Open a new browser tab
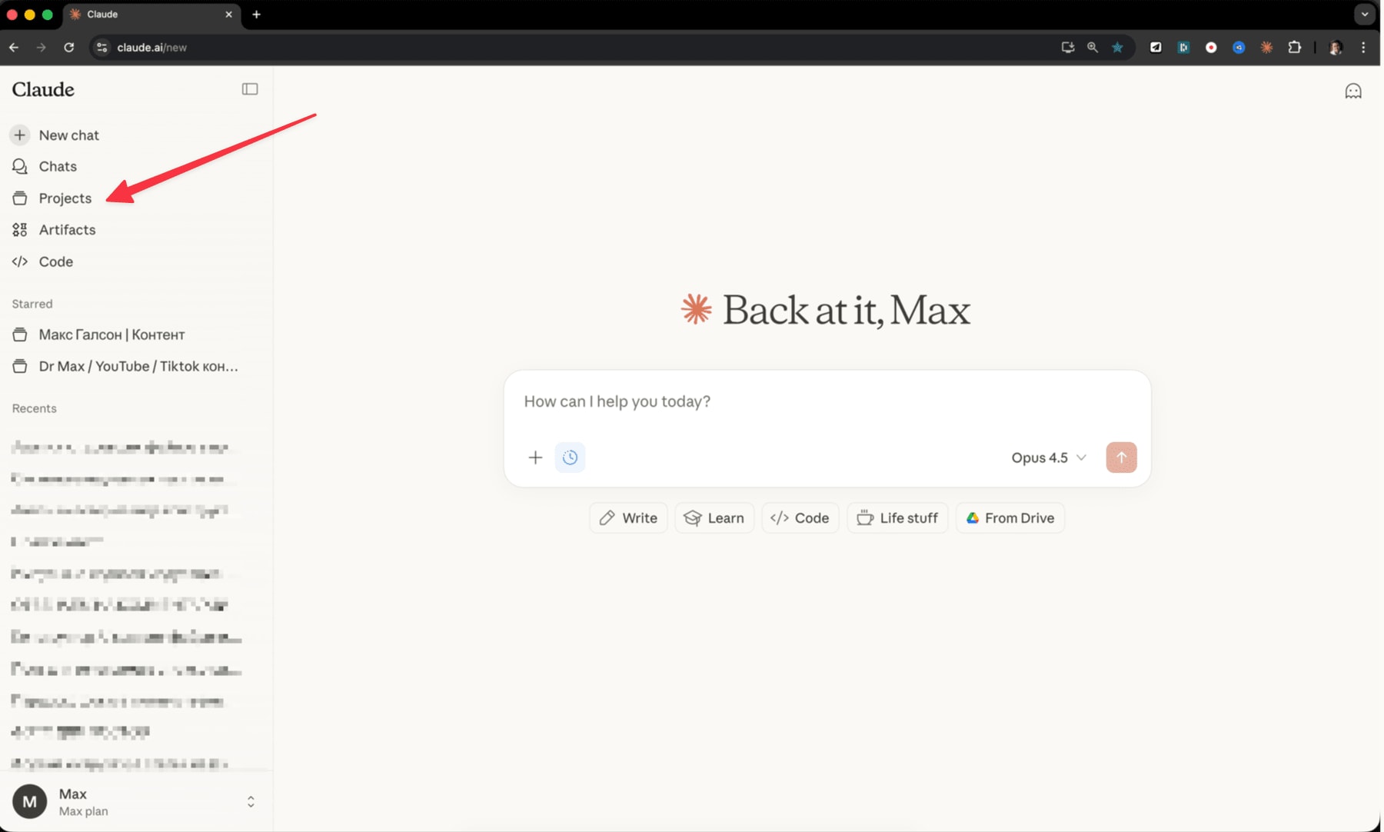The width and height of the screenshot is (1384, 832). 257,15
